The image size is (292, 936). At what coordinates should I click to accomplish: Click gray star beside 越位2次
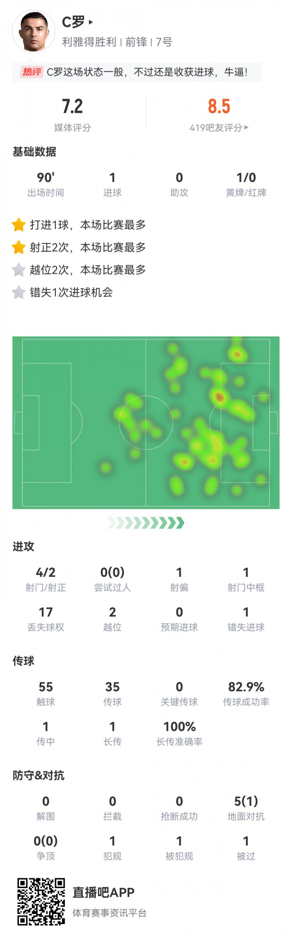tap(19, 270)
